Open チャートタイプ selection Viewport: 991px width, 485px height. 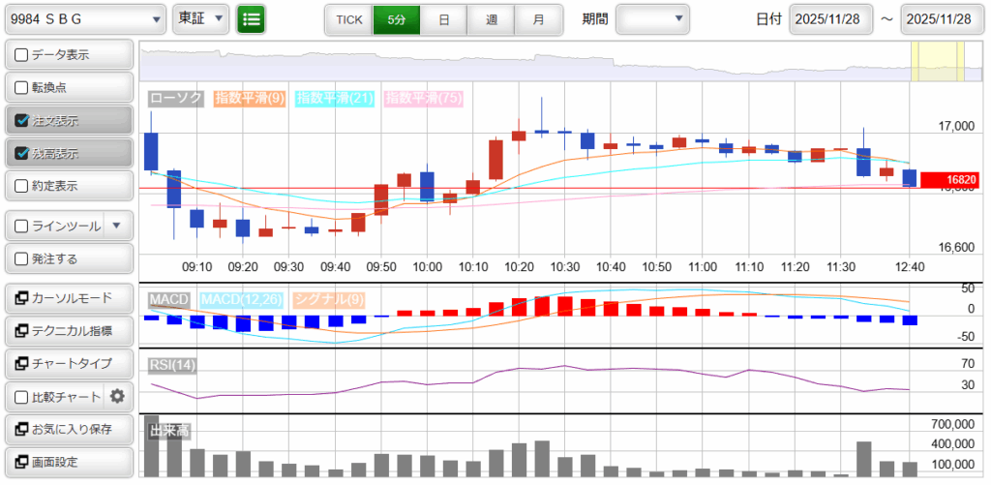(69, 363)
